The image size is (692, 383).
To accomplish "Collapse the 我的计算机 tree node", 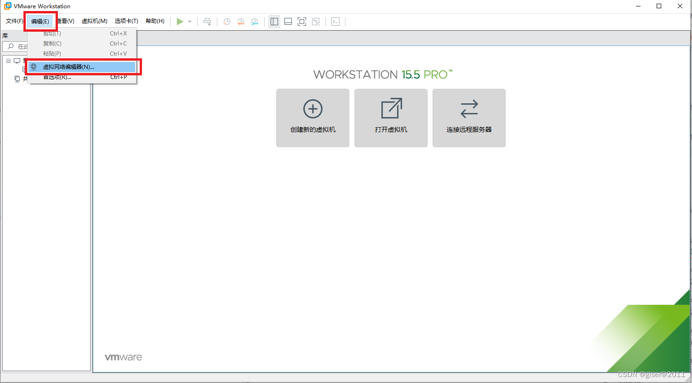I will 8,60.
